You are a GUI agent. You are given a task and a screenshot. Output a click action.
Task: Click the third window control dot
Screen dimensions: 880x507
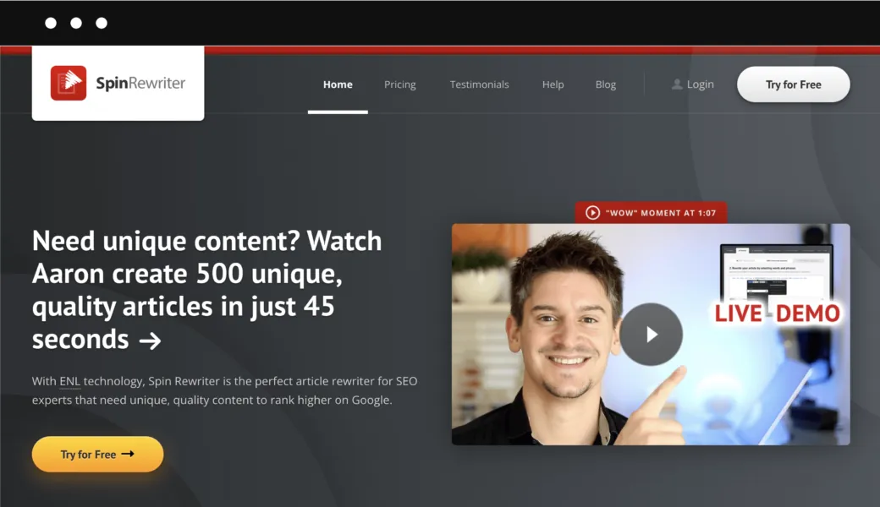tap(102, 23)
